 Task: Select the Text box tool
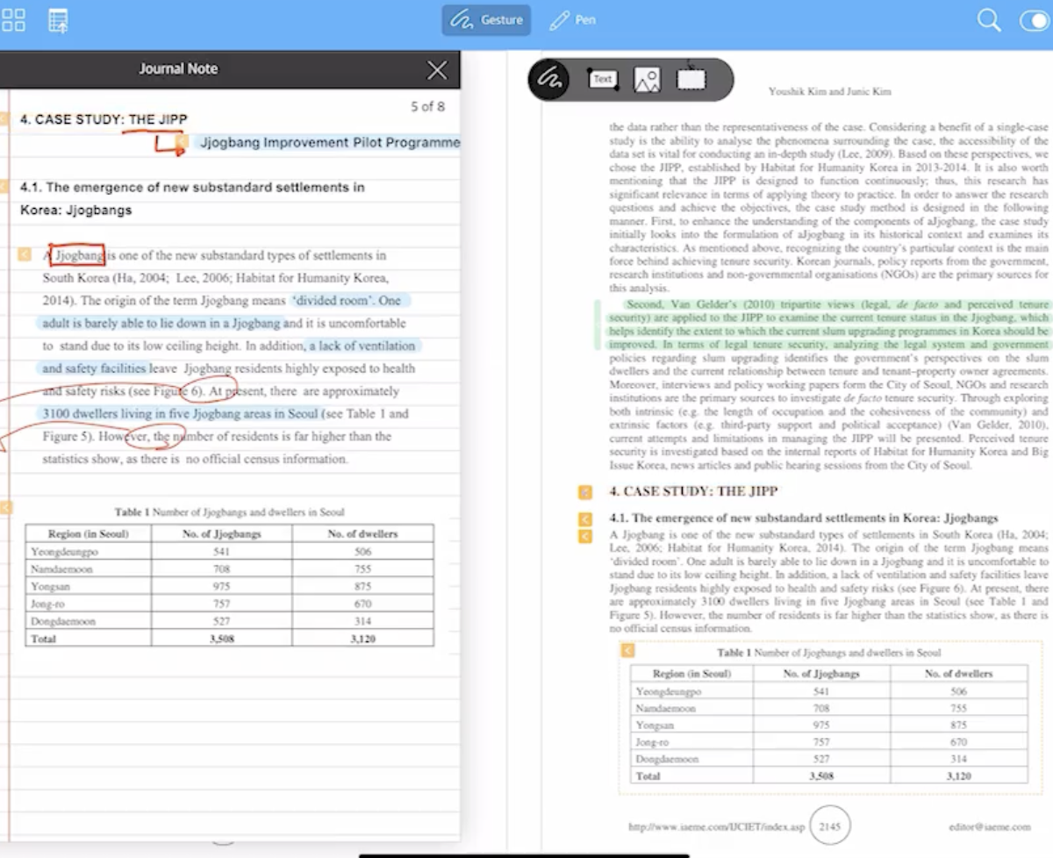coord(602,79)
